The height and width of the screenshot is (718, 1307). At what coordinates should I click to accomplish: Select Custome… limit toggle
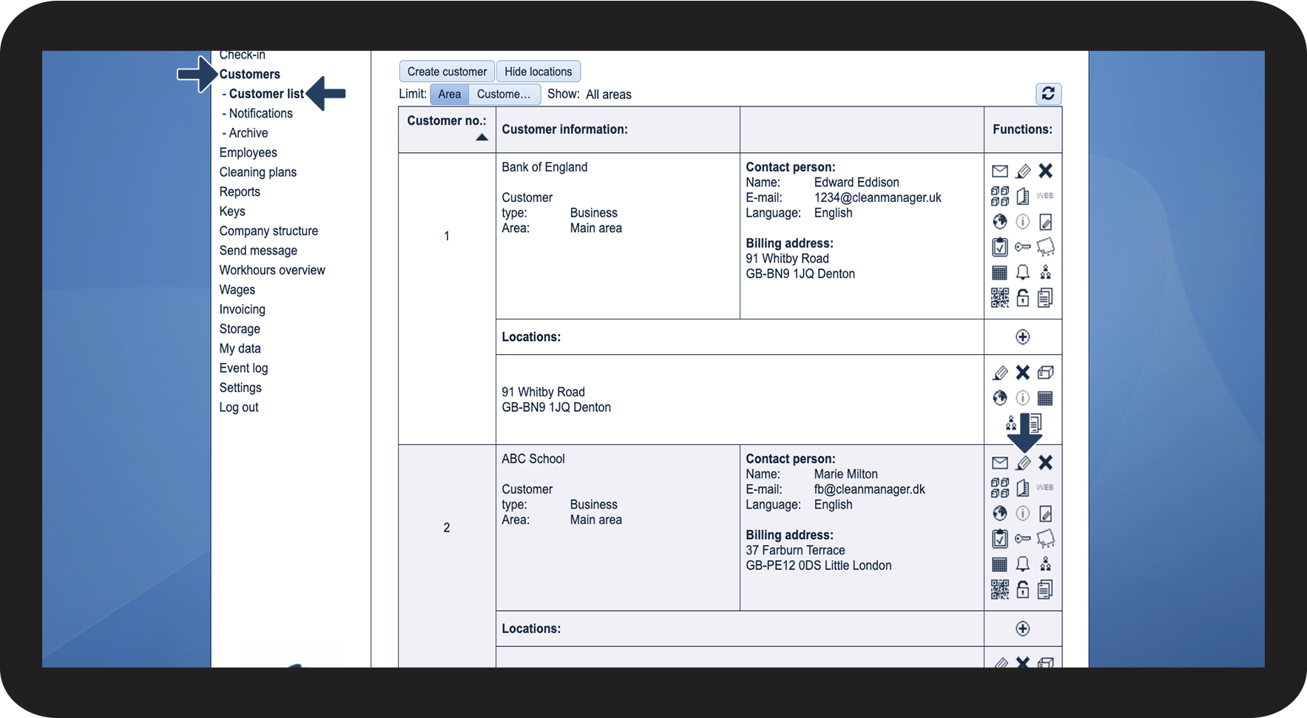[504, 94]
